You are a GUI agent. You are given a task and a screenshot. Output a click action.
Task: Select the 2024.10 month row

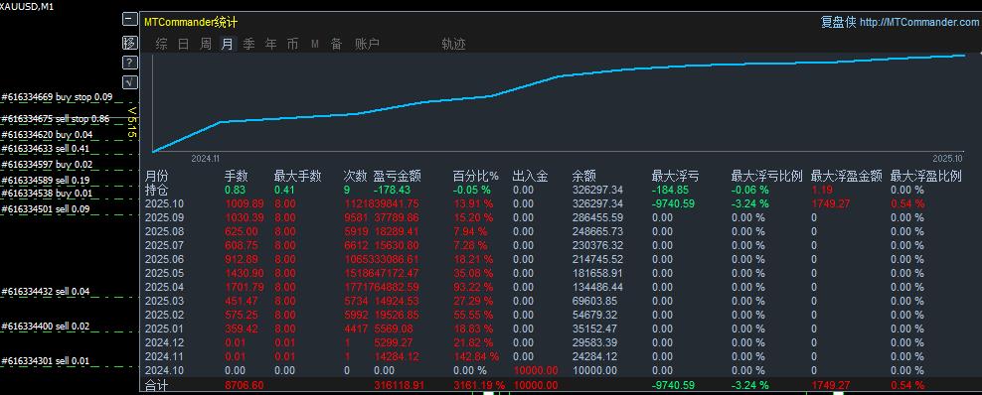(560, 370)
